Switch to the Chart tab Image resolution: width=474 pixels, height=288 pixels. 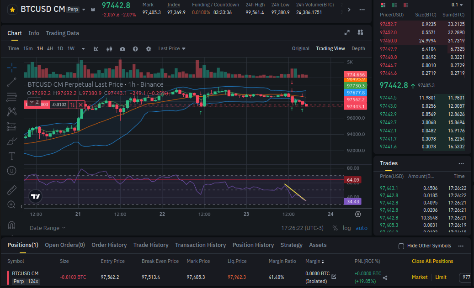coord(15,33)
